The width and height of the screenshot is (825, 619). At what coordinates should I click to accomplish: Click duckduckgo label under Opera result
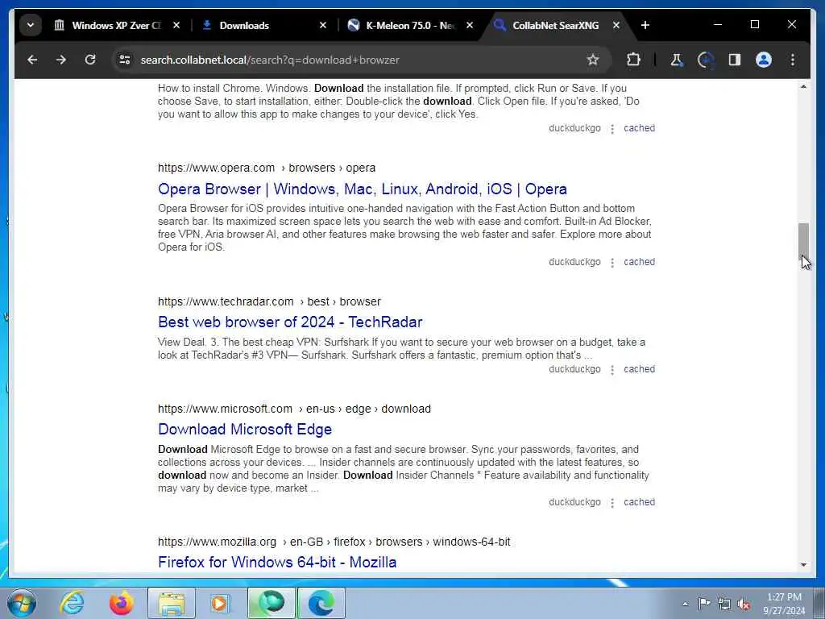pos(574,262)
